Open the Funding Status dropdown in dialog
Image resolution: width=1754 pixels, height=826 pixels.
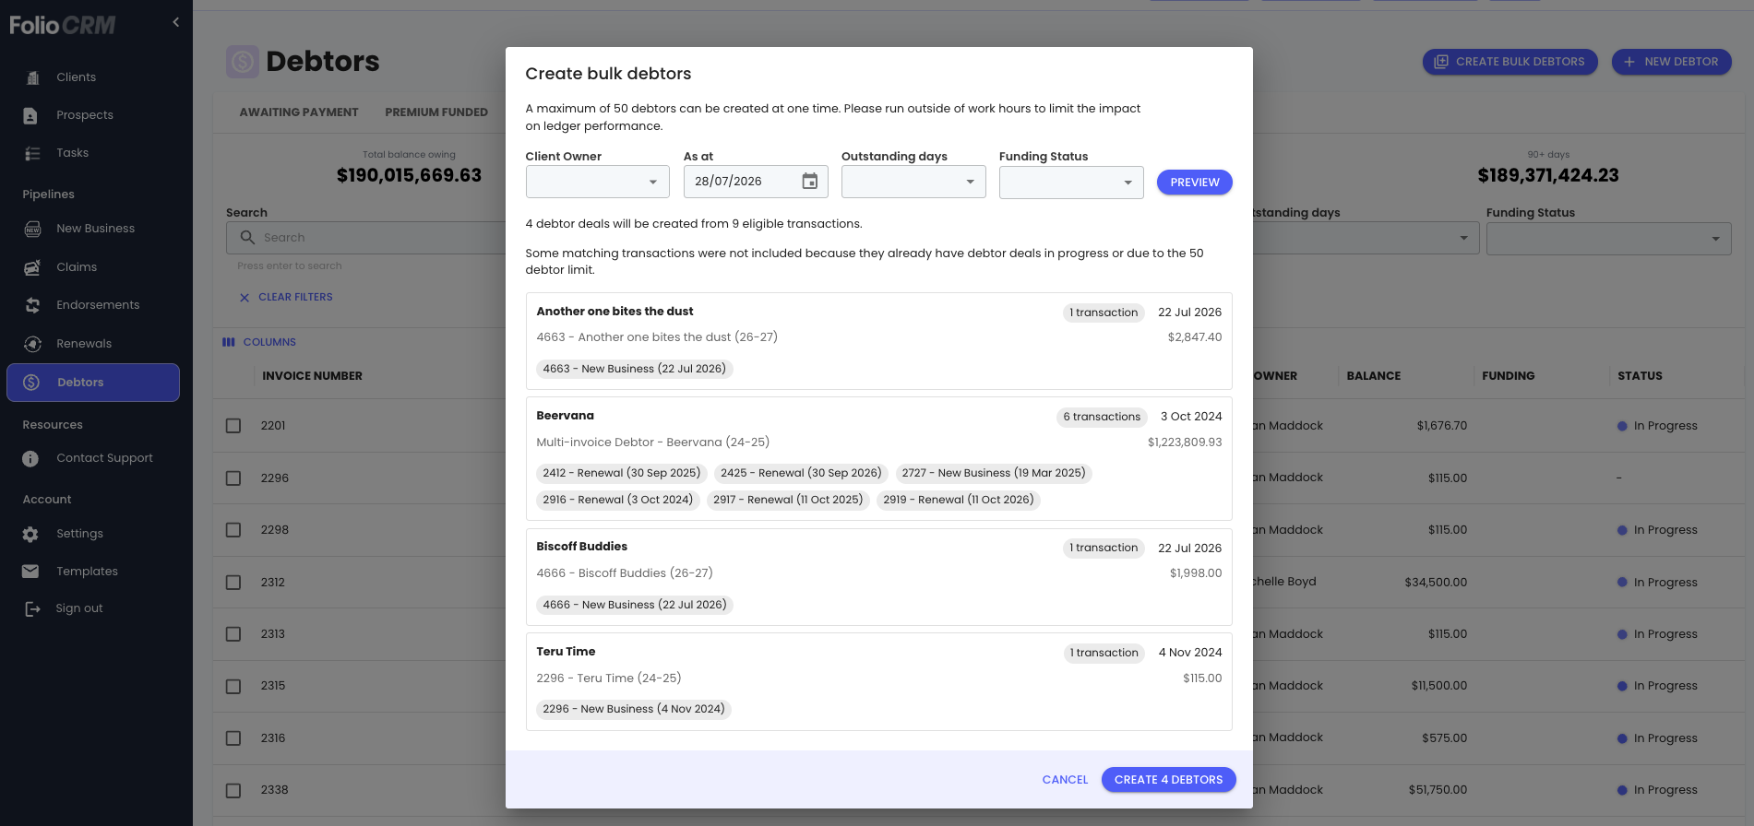click(1071, 182)
